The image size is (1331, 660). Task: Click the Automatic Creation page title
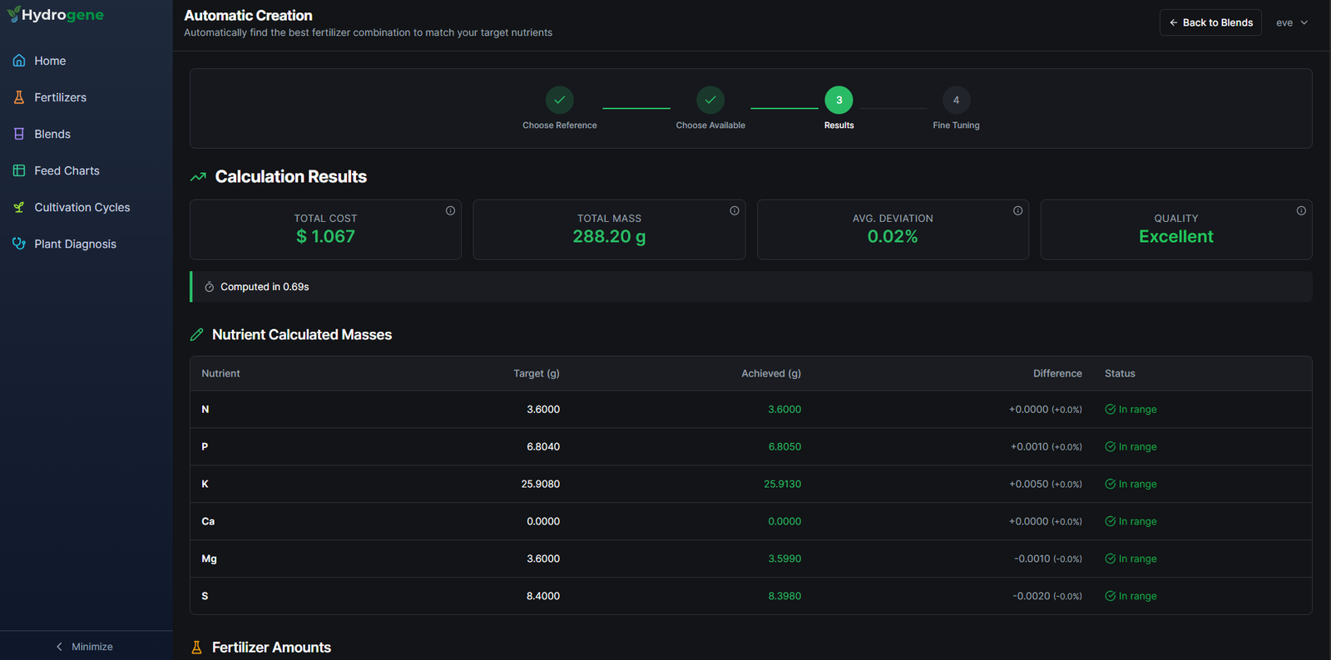248,16
